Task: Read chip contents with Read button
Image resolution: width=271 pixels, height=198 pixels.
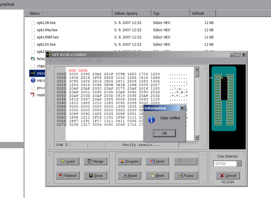Action: point(130,176)
